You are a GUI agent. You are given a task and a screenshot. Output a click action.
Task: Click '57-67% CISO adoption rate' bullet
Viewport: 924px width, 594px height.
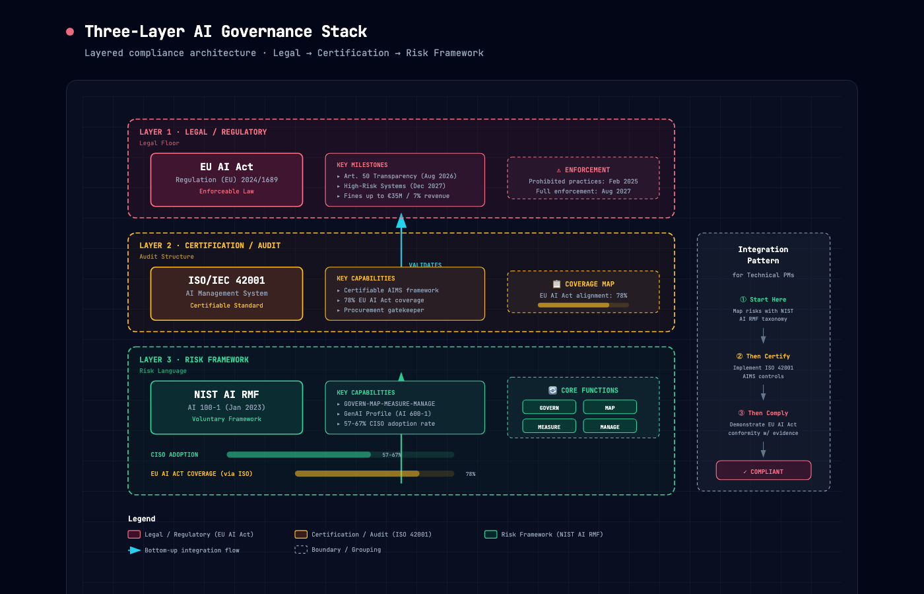[389, 424]
